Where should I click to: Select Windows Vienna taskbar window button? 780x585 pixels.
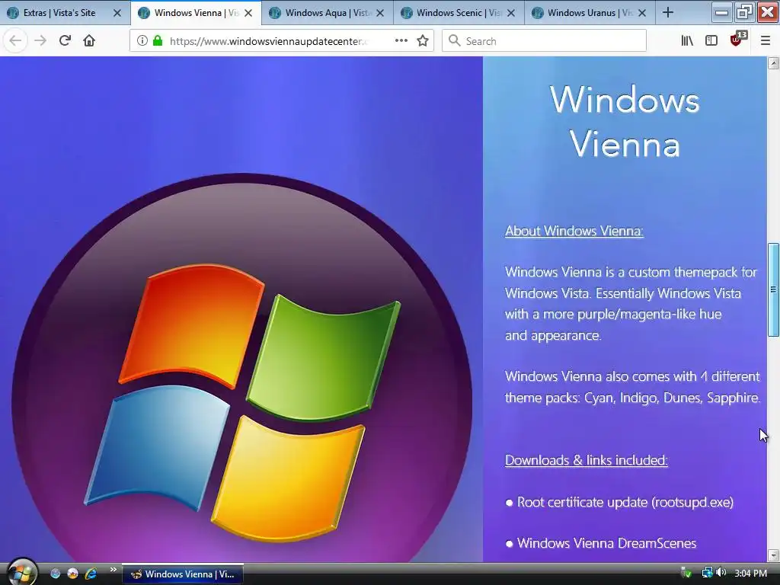click(183, 574)
